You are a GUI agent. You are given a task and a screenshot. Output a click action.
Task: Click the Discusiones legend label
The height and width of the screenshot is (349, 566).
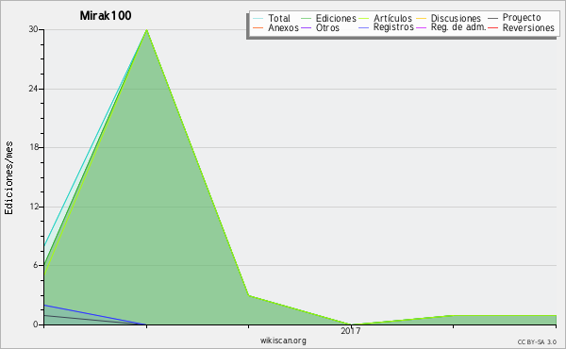(456, 18)
